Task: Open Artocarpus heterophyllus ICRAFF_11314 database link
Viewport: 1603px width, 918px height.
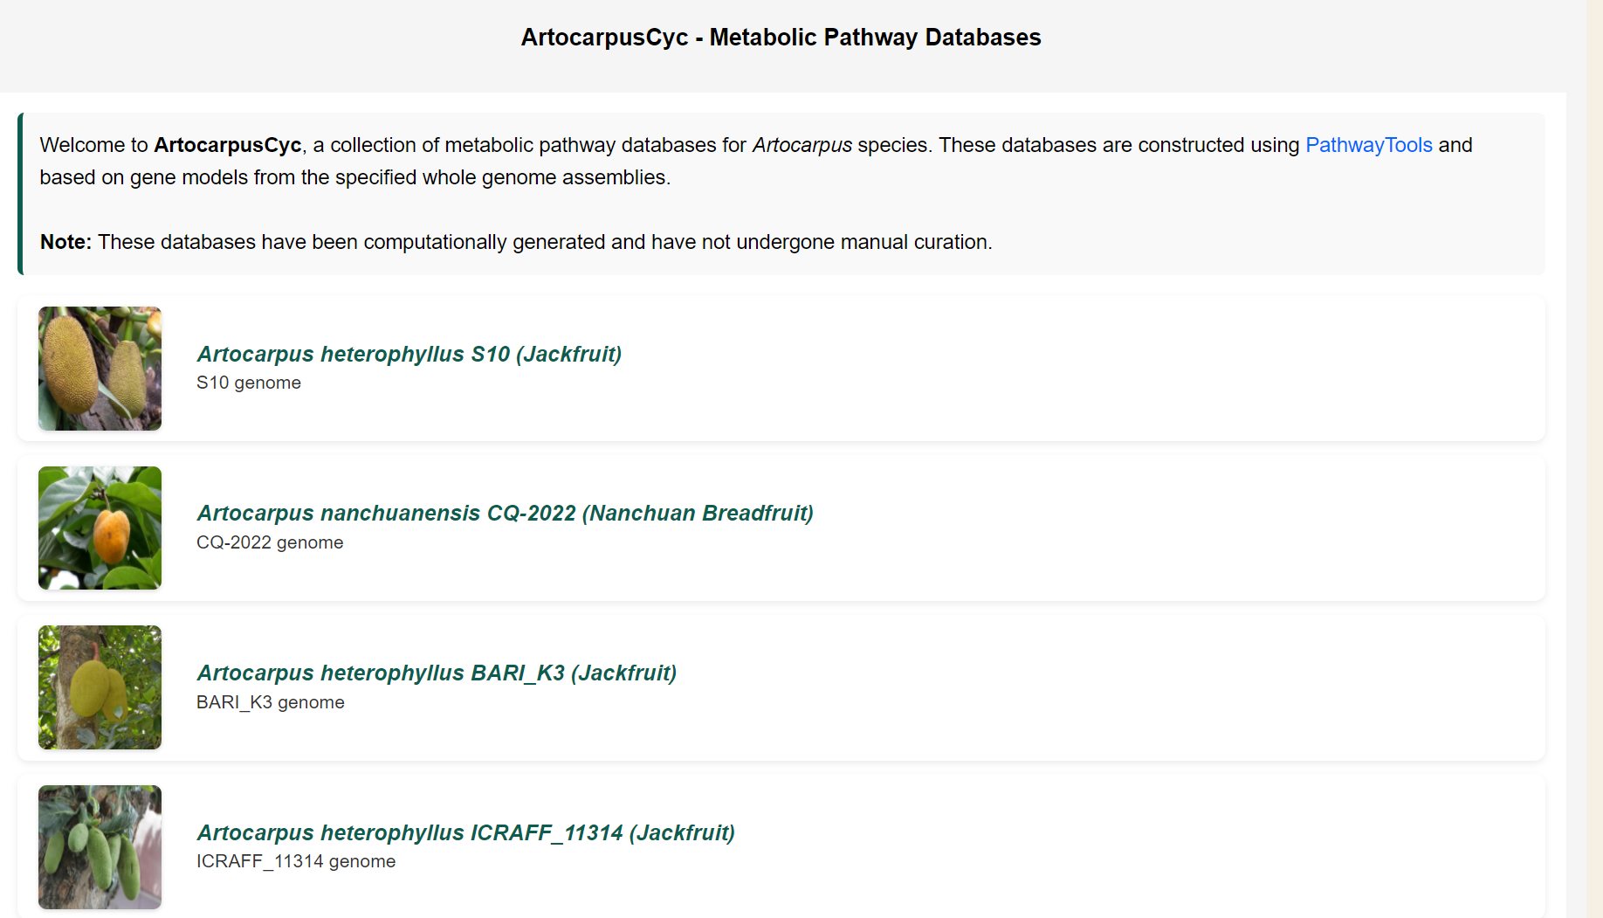Action: point(465,832)
